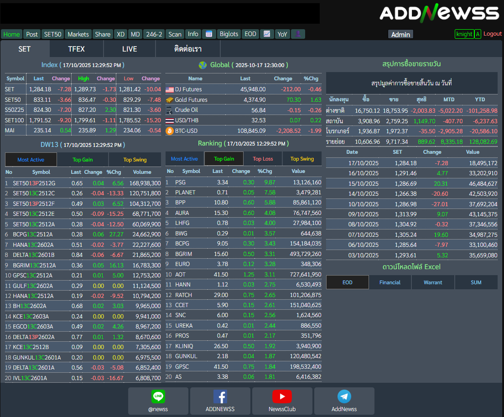Viewport: 504px width, 417px height.
Task: Open the Facebook ADDNEWSS page
Action: click(x=220, y=401)
